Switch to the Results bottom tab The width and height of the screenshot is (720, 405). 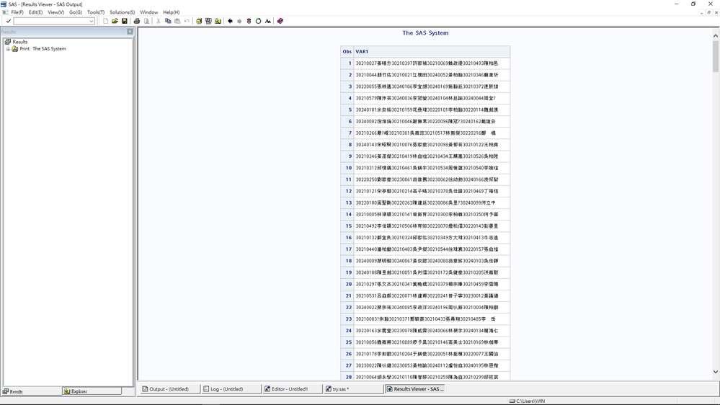tap(31, 391)
